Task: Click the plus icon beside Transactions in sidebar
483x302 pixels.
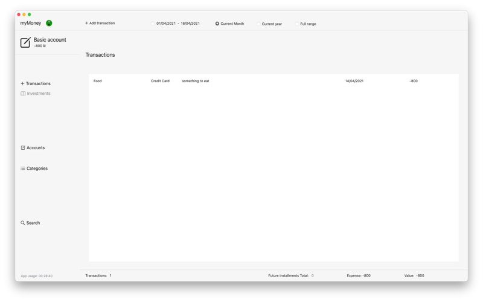Action: (x=22, y=83)
